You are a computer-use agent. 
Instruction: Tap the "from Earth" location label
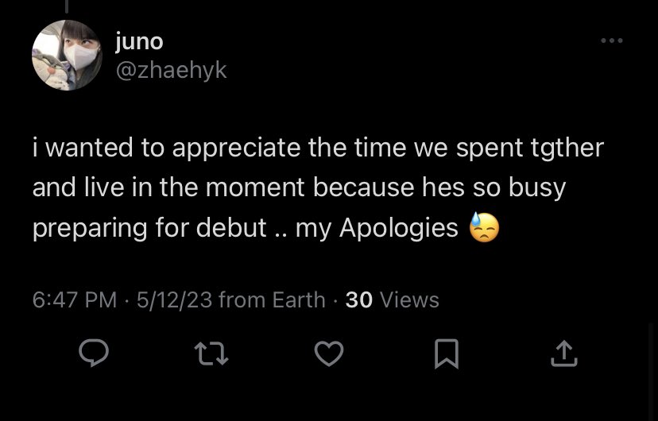point(272,299)
